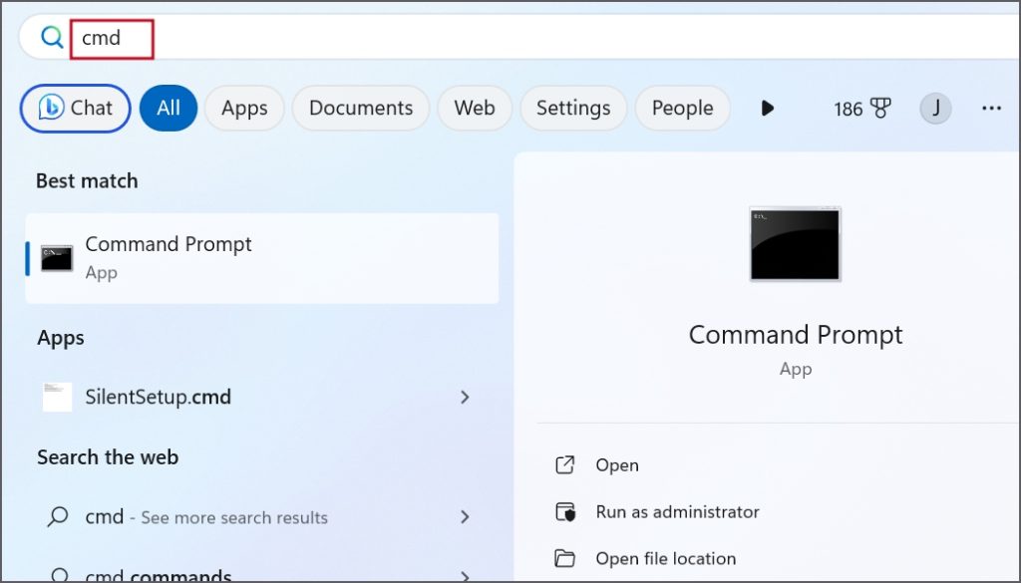1021x583 pixels.
Task: Switch to the Apps filter tab
Action: click(244, 108)
